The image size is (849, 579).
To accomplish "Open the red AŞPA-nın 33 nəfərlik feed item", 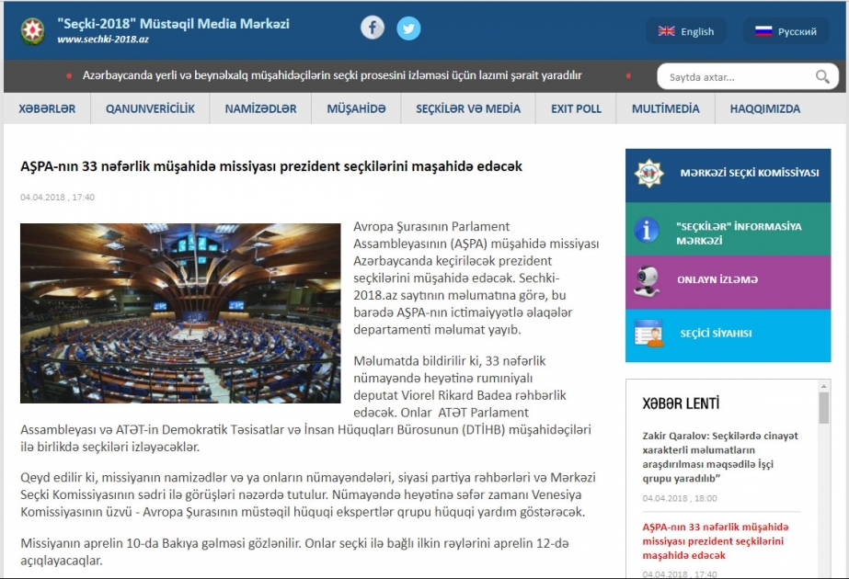I will (x=716, y=541).
